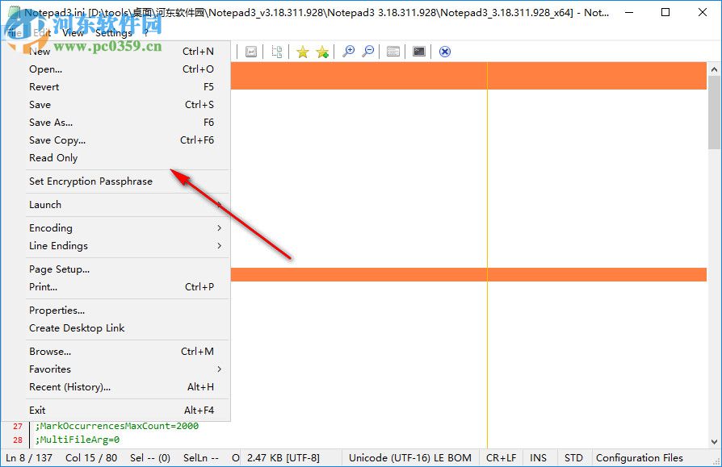Image resolution: width=722 pixels, height=467 pixels.
Task: Open favorites via yellow star icon
Action: click(303, 52)
